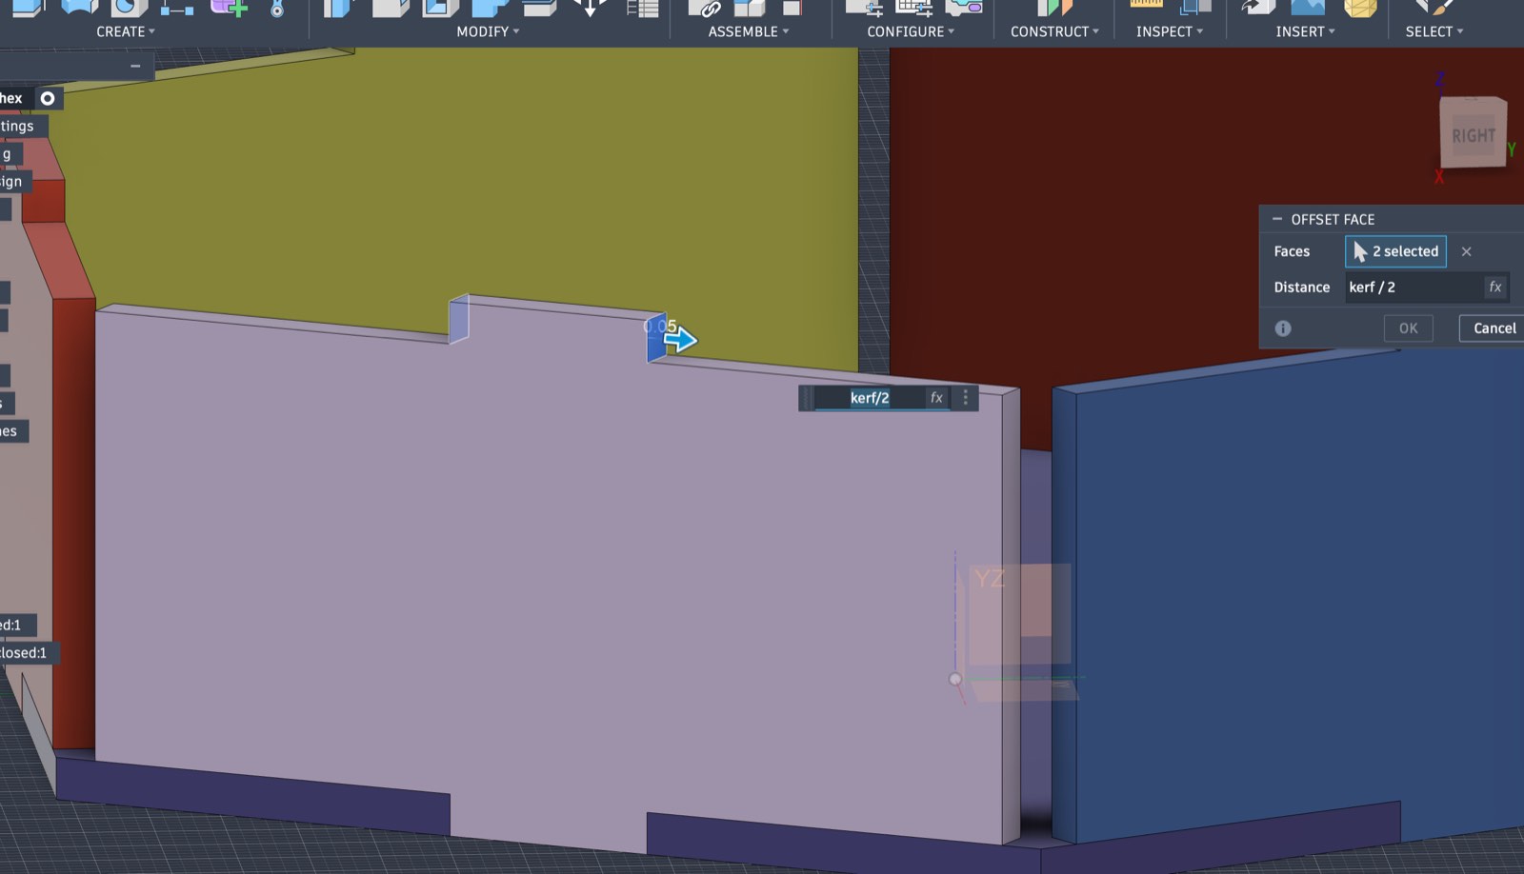Image resolution: width=1524 pixels, height=874 pixels.
Task: Click fx button in floating kerf/2 input
Action: point(936,398)
